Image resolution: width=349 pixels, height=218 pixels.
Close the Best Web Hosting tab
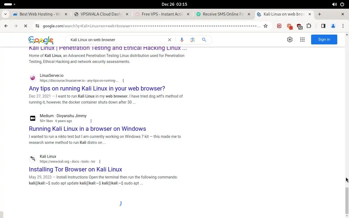[x=66, y=14]
